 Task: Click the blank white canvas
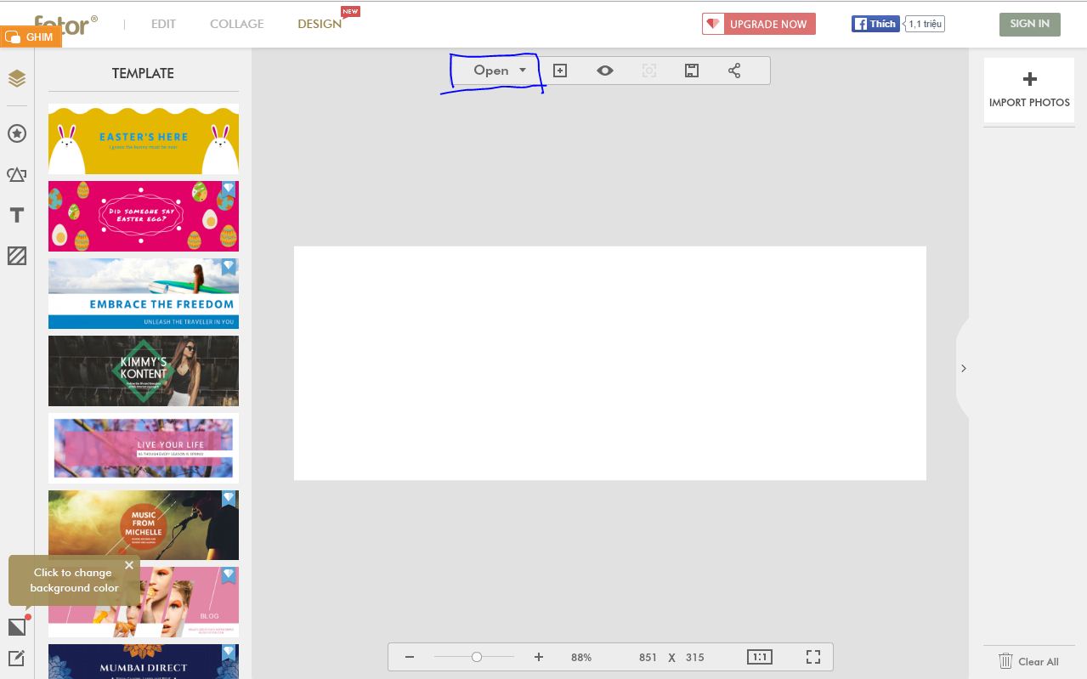pos(610,363)
